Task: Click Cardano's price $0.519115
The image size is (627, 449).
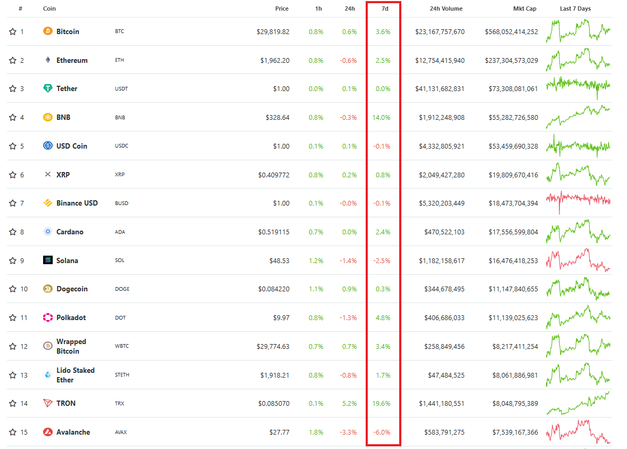Action: coord(274,232)
